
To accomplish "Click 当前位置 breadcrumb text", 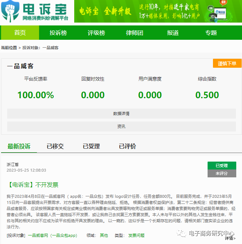I will (x=9, y=48).
